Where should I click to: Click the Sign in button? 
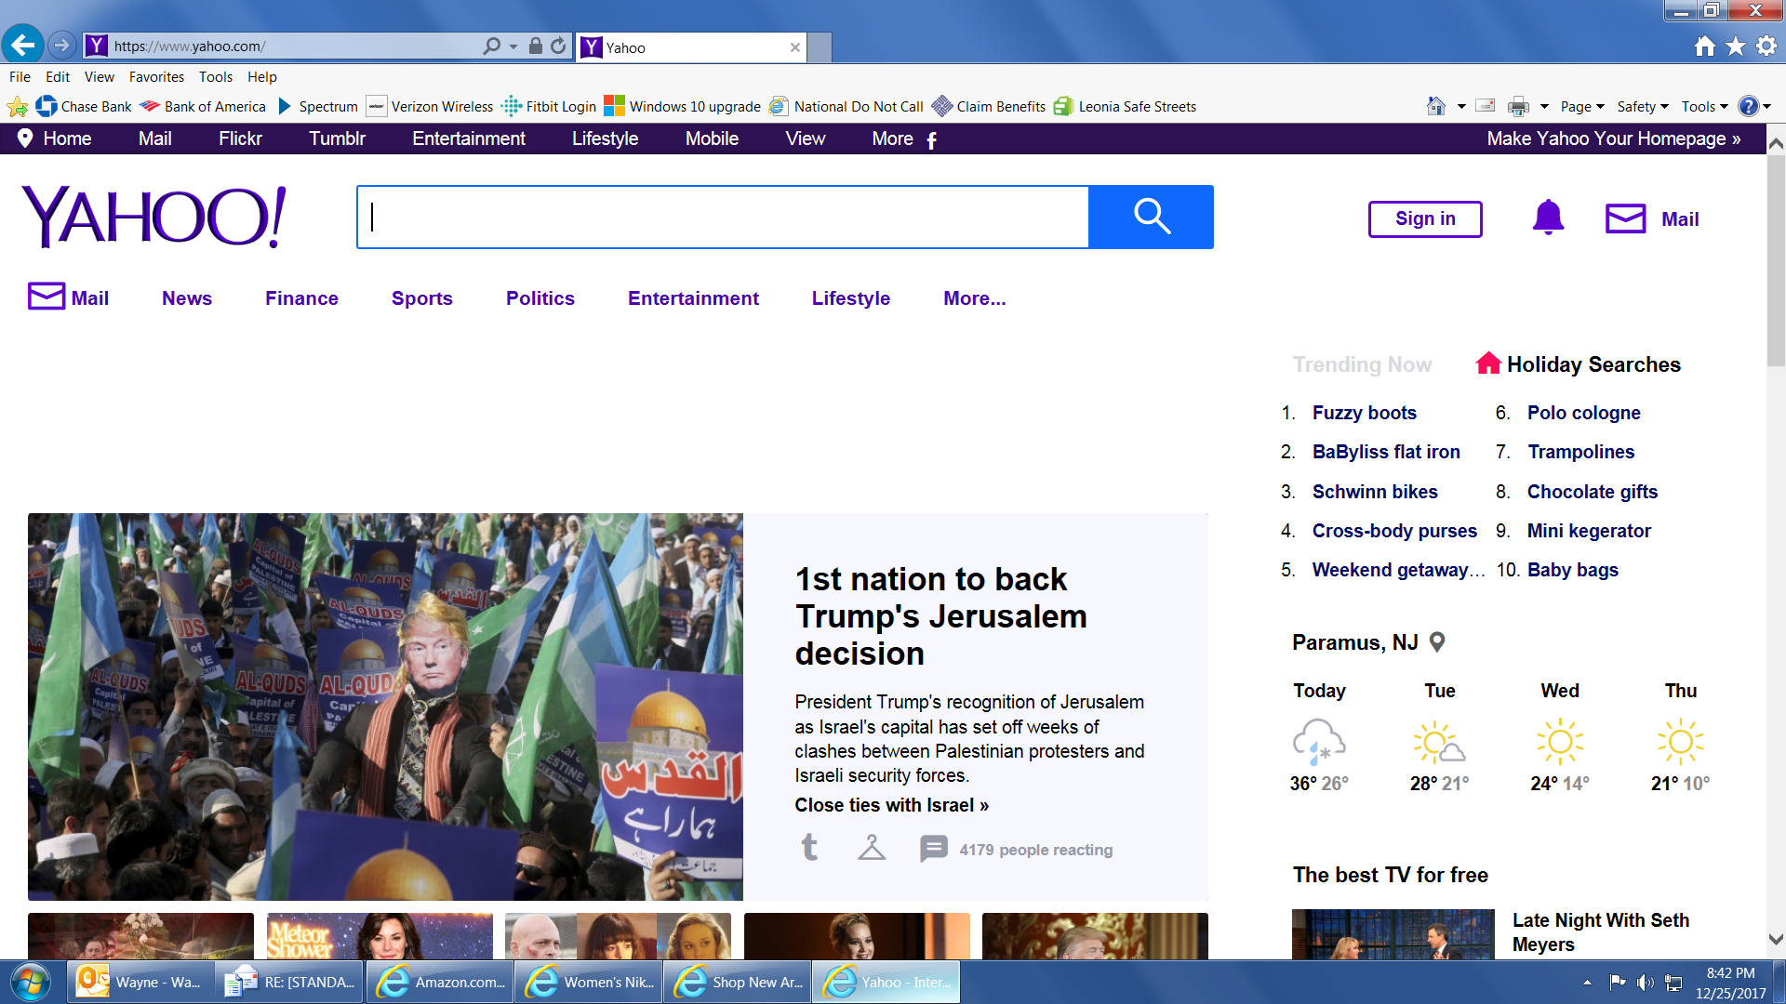click(x=1425, y=218)
